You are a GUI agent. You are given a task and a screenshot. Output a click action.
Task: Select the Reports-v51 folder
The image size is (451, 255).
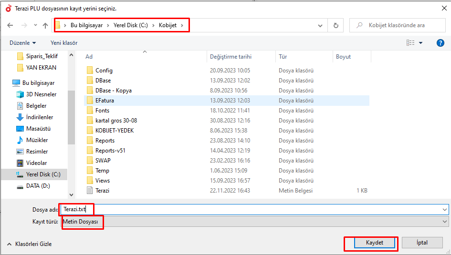106,151
